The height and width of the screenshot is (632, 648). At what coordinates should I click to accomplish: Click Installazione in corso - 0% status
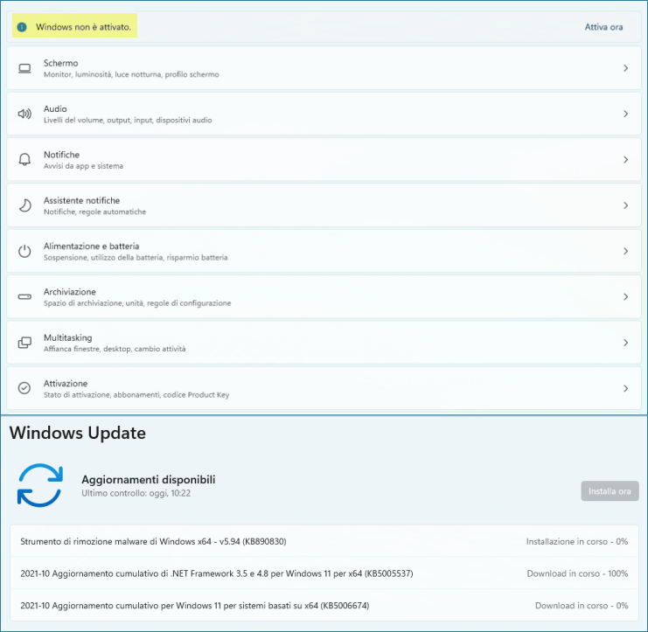pos(577,542)
